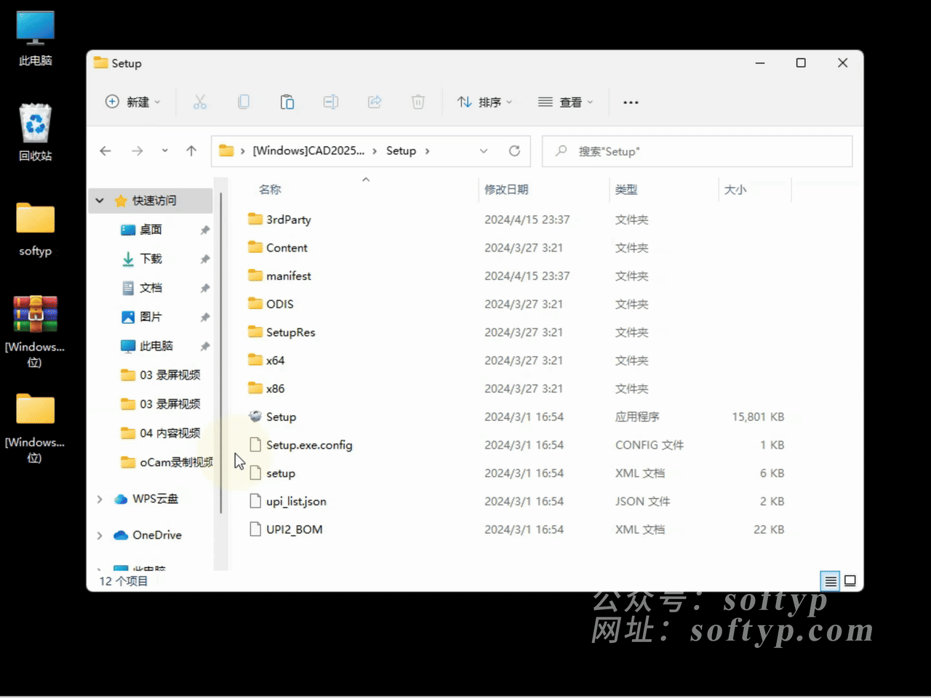Image resolution: width=931 pixels, height=698 pixels.
Task: Open the Setup application in the file list
Action: pos(282,417)
